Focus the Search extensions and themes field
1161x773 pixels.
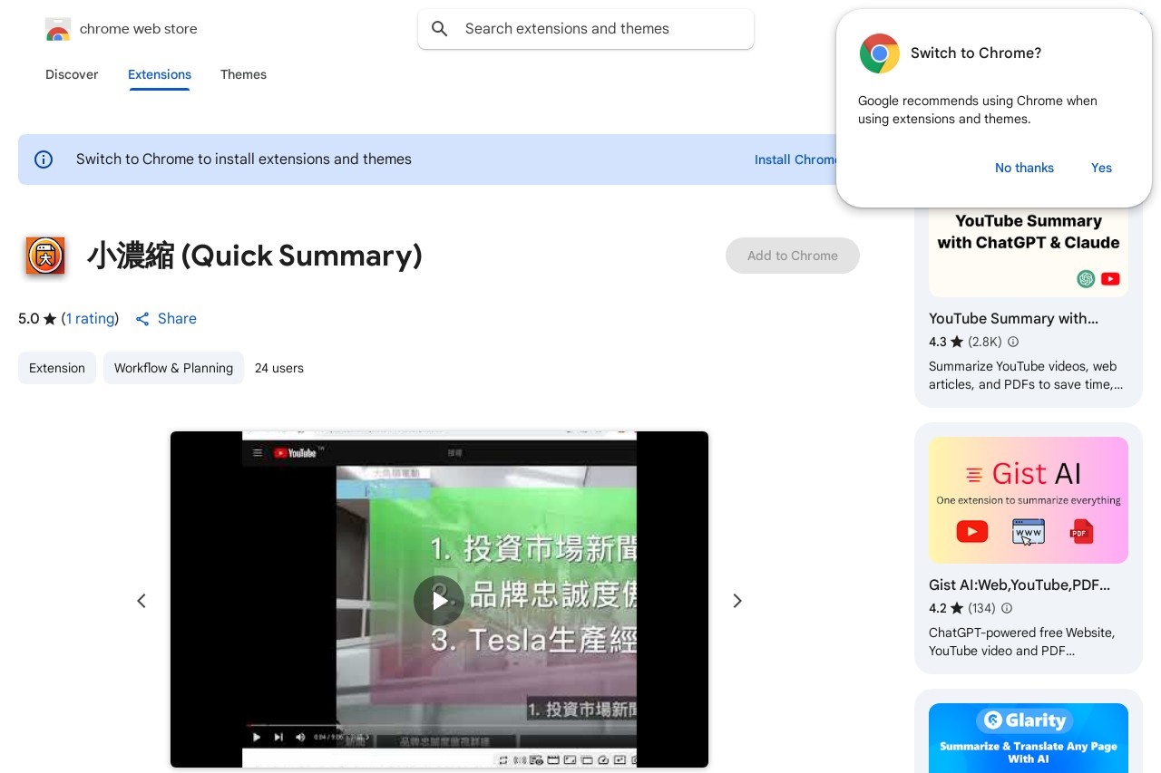point(586,29)
